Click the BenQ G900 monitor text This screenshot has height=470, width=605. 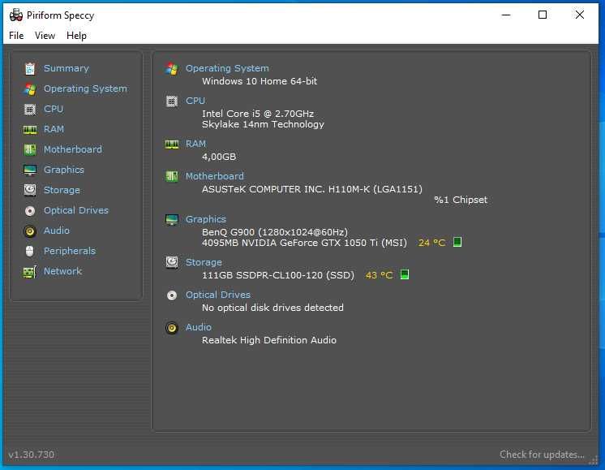(x=275, y=232)
